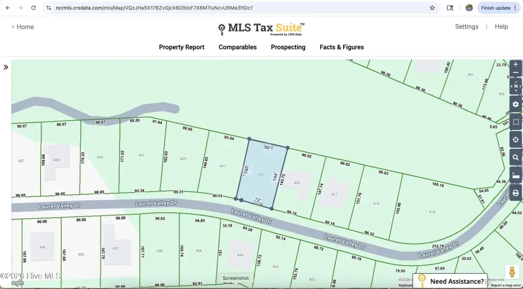Open map settings gear

(x=516, y=104)
